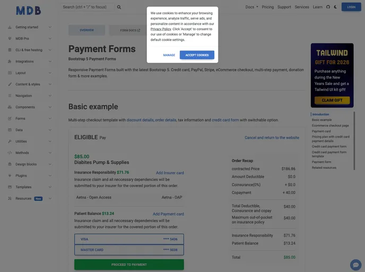
Task: Click the Login button
Action: click(351, 7)
